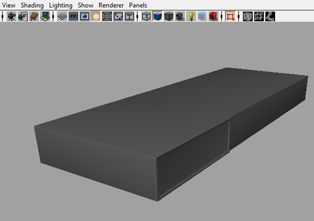The height and width of the screenshot is (221, 314).
Task: Click the Image Plane icon
Action: 45,16
